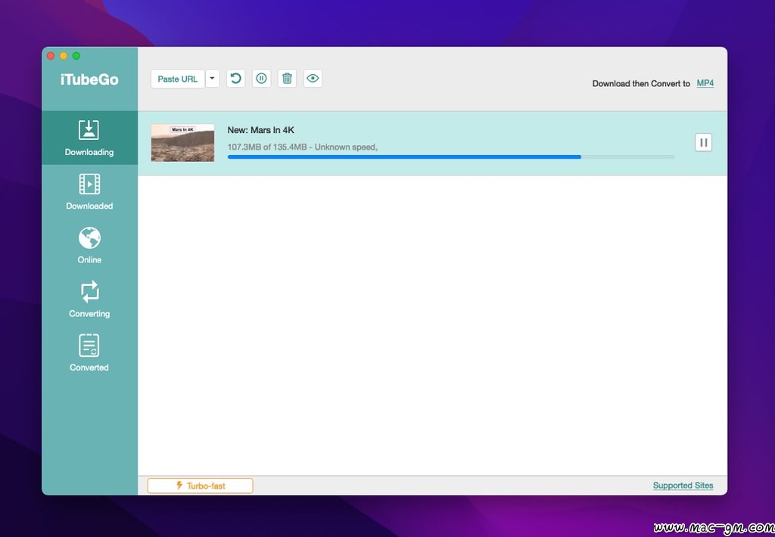775x537 pixels.
Task: Click 'Download then Convert to' label
Action: (641, 83)
